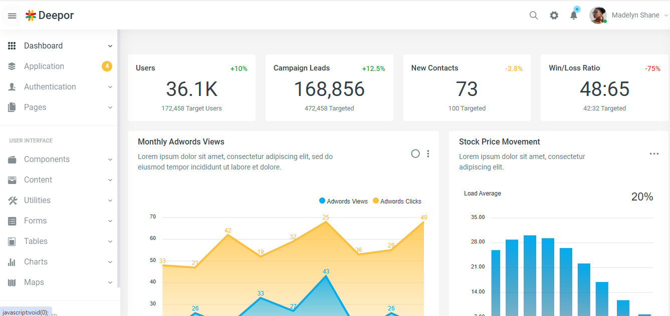Expand the Authentication menu

[x=50, y=86]
